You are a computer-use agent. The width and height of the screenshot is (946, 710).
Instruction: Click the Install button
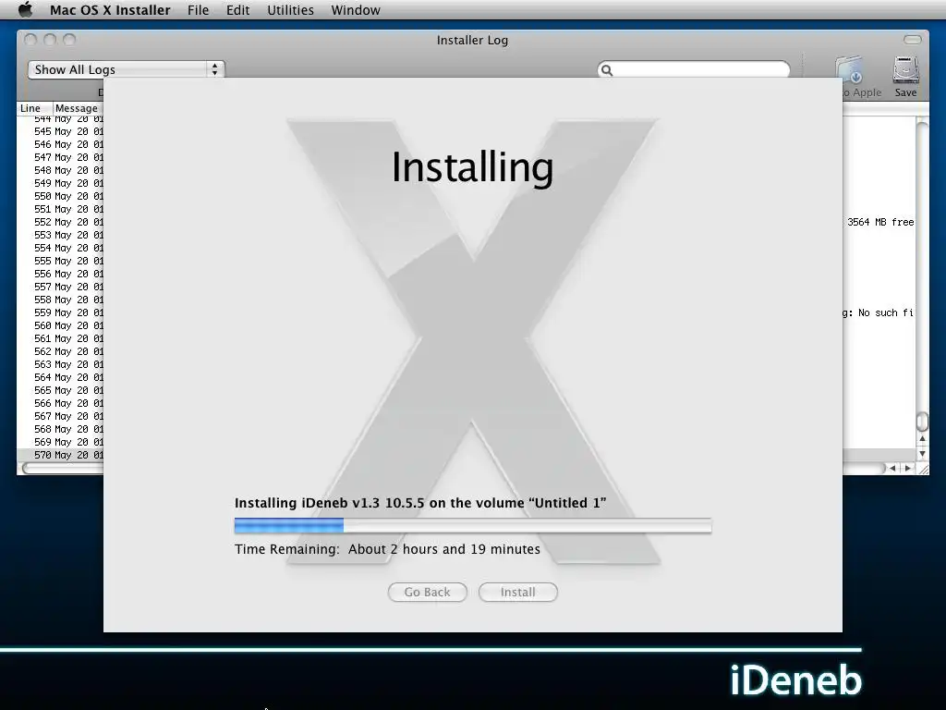coord(517,593)
